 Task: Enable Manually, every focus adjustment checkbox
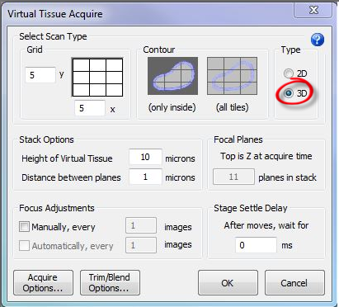(x=24, y=227)
